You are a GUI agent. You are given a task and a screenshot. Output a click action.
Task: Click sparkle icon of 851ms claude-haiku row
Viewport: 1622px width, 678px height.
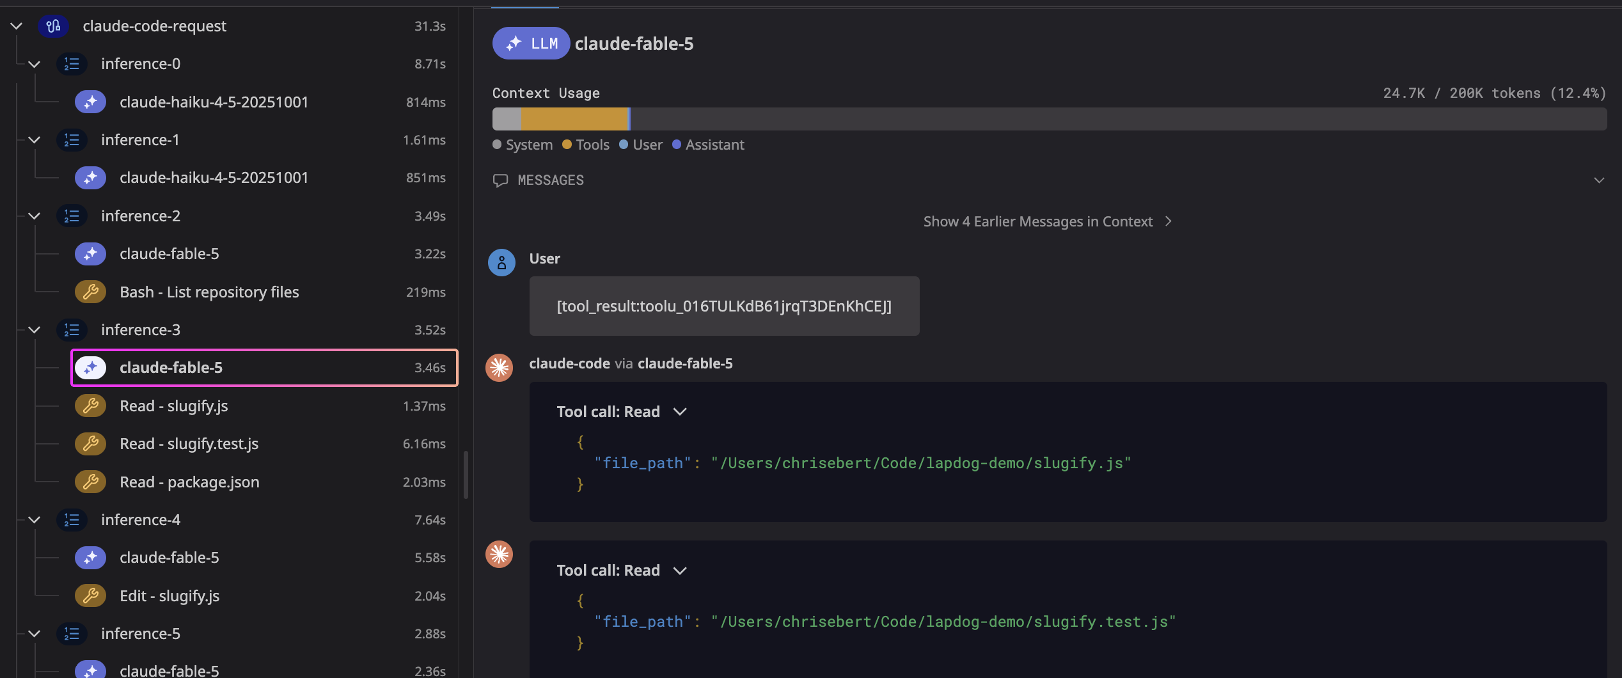click(90, 178)
